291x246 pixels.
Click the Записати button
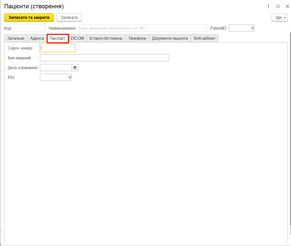[69, 18]
